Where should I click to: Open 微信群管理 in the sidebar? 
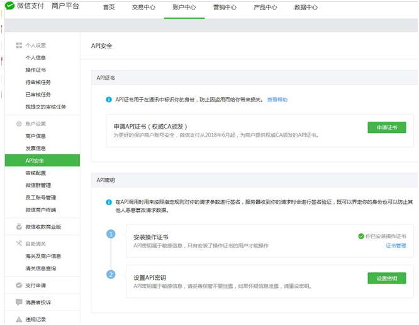[38, 185]
